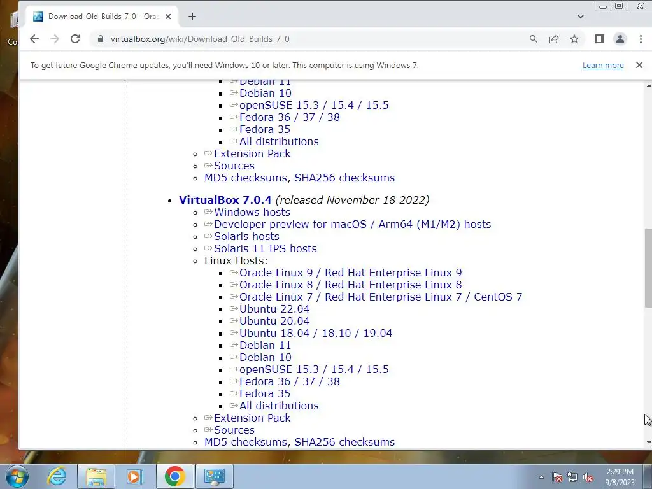Download the Ubuntu 22.04 package
Image resolution: width=652 pixels, height=489 pixels.
pos(274,309)
